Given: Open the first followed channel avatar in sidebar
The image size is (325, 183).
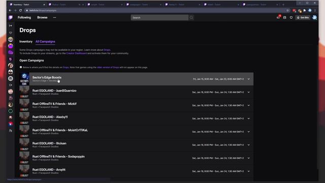Looking at the screenshot, I should 11,40.
